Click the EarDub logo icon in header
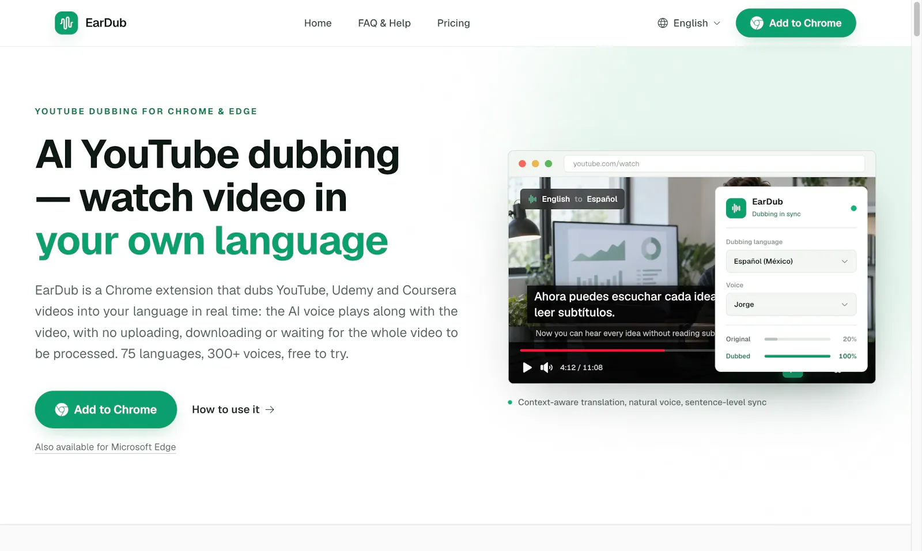Screen dimensions: 922x551 tap(66, 23)
